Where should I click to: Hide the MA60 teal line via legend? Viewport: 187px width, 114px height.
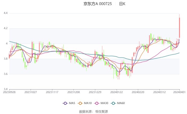(114, 103)
